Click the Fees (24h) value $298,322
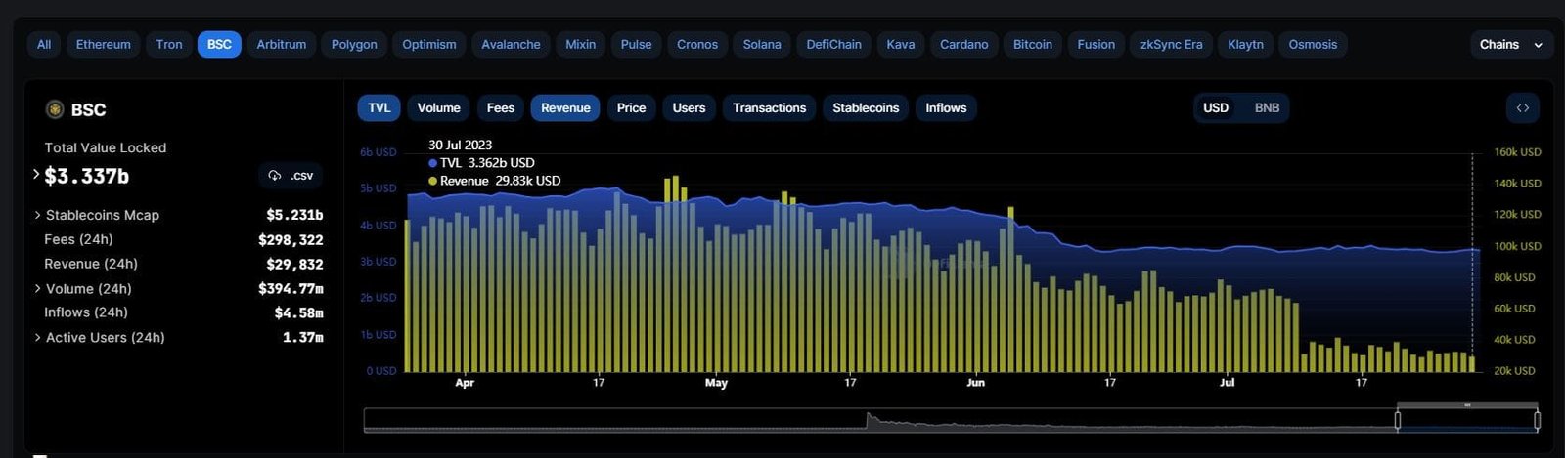The width and height of the screenshot is (1565, 458). [291, 239]
